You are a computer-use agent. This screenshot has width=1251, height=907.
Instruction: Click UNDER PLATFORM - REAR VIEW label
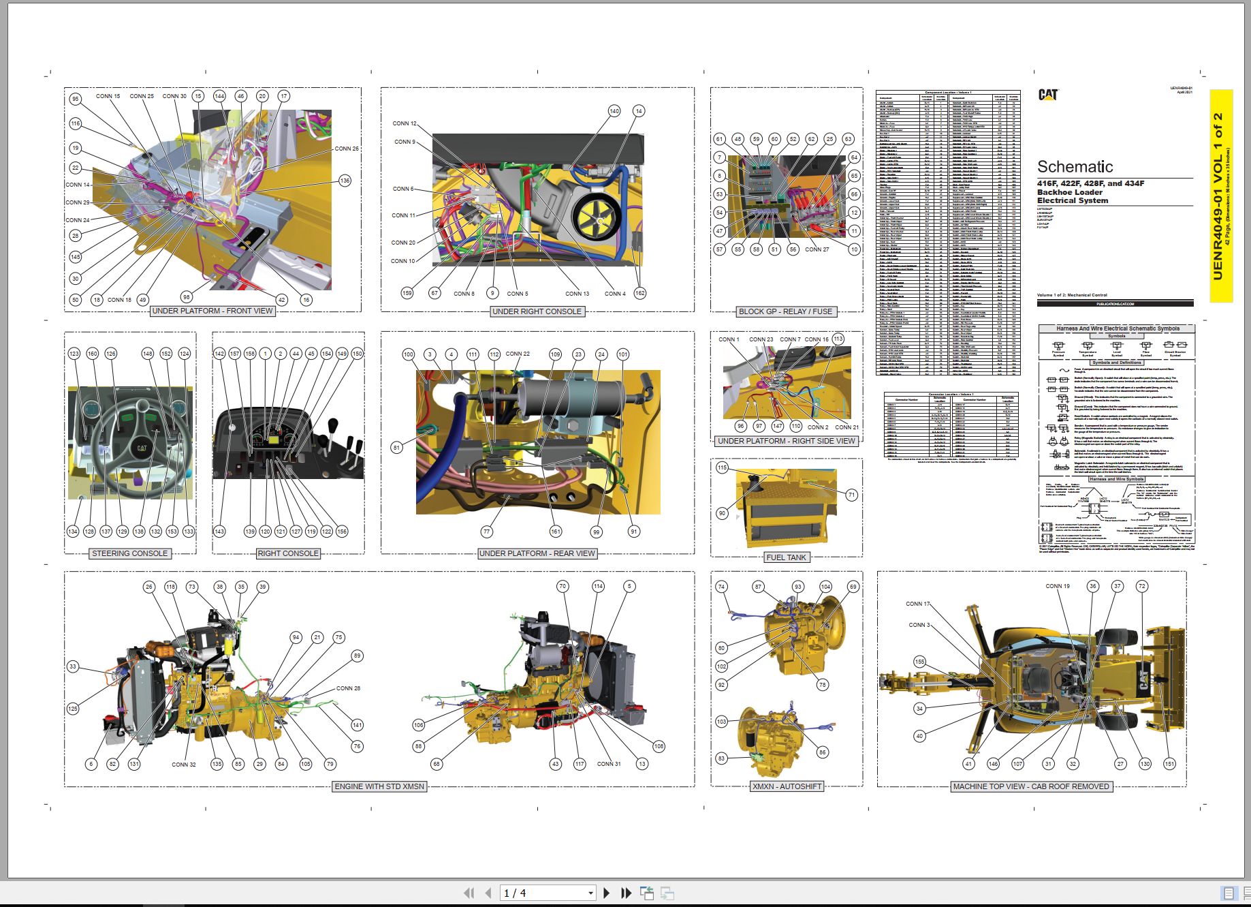click(537, 553)
